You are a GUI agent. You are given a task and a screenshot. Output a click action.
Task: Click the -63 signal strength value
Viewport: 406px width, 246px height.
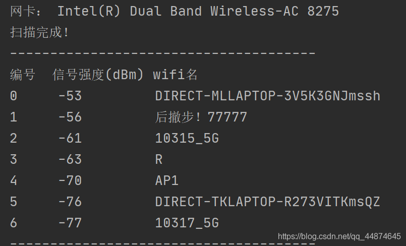coord(70,159)
